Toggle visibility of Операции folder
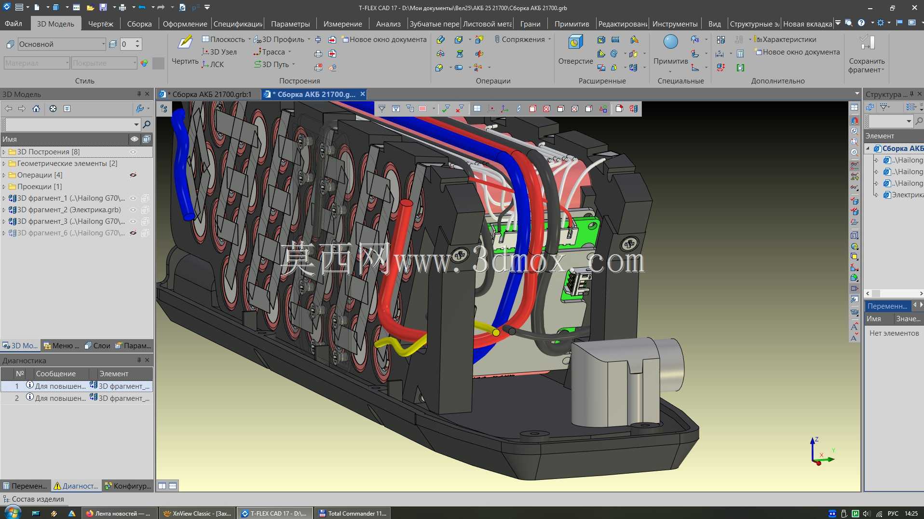The height and width of the screenshot is (519, 924). point(134,175)
